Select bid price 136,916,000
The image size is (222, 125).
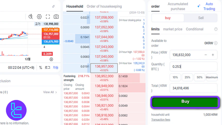[x=104, y=117]
